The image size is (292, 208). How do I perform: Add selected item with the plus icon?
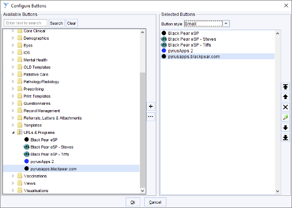pyautogui.click(x=151, y=106)
